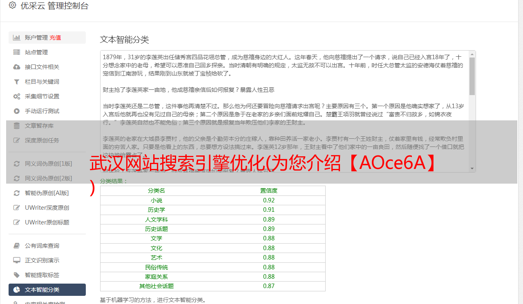The height and width of the screenshot is (304, 523).
Task: Open UWriter原创标题 in the sidebar
Action: click(x=47, y=222)
